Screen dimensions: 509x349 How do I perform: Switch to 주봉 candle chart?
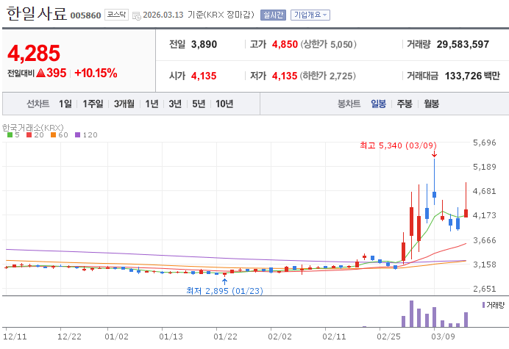tap(405, 104)
